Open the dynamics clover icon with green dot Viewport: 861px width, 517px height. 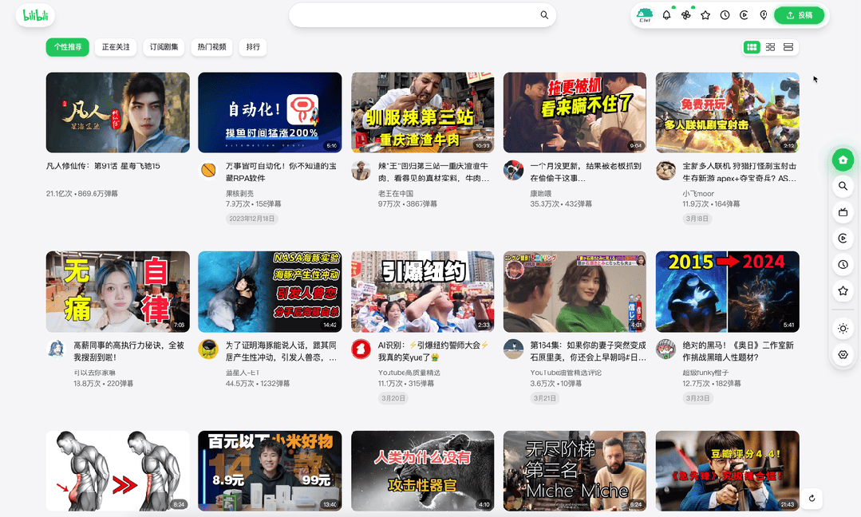[685, 14]
